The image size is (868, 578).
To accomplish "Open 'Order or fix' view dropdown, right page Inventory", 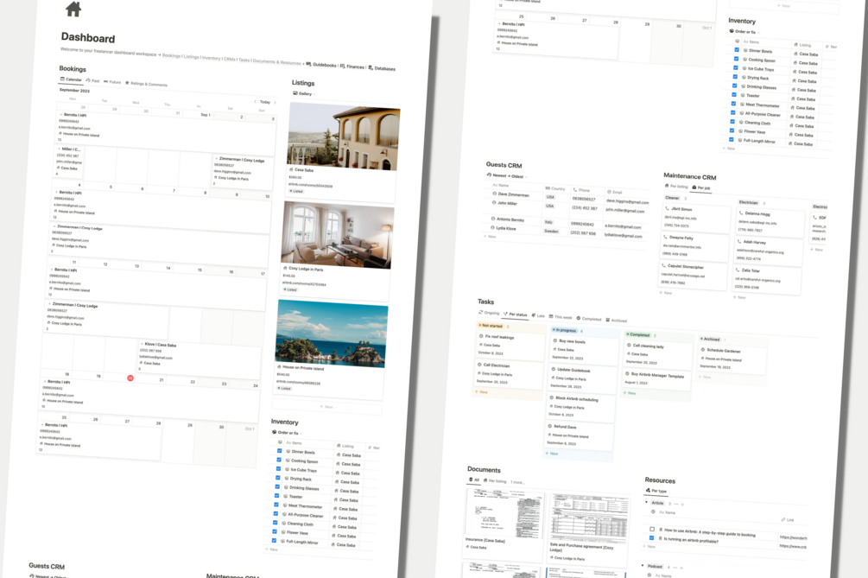I will (x=744, y=32).
